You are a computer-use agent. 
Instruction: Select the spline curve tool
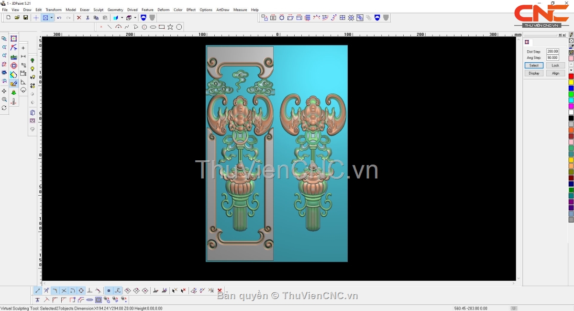(127, 27)
